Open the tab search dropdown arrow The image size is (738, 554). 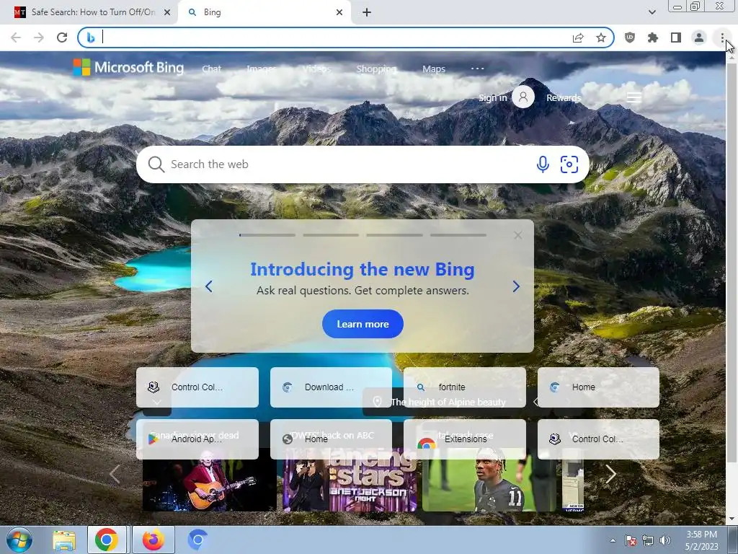pyautogui.click(x=652, y=12)
